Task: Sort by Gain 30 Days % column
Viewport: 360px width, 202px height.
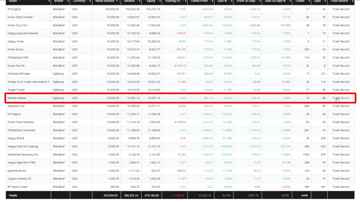Action: point(289,1)
